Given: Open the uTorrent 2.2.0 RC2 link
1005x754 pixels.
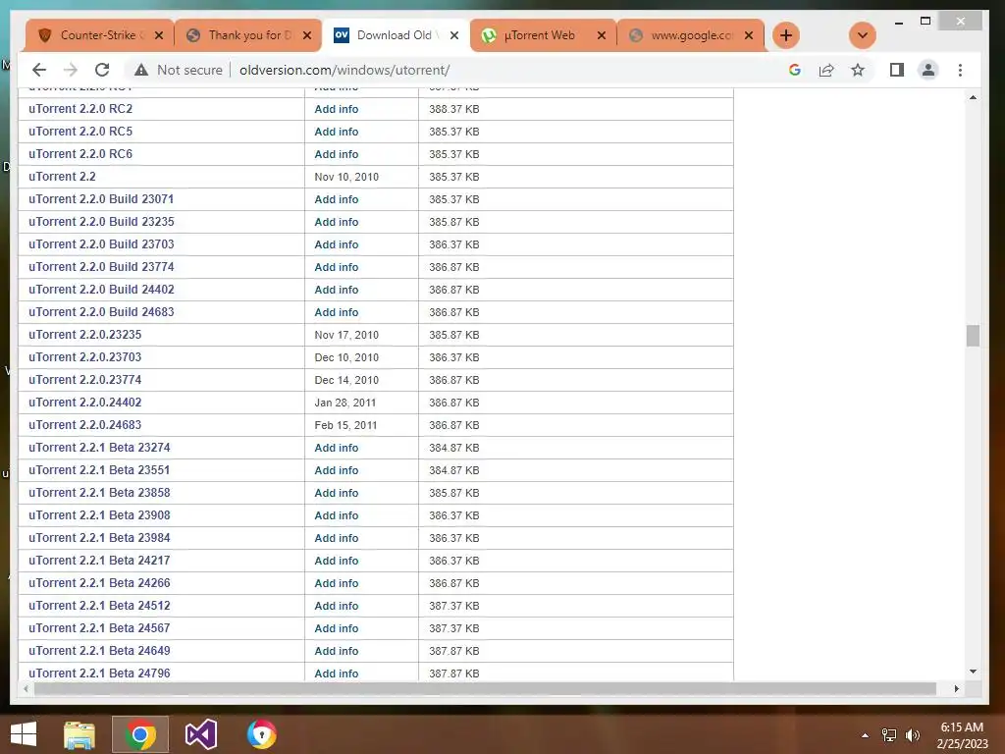Looking at the screenshot, I should [x=80, y=109].
